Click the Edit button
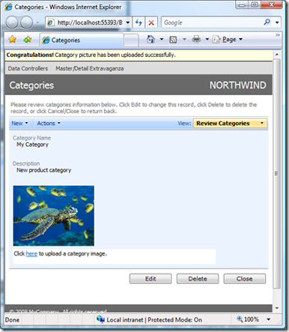 [150, 279]
